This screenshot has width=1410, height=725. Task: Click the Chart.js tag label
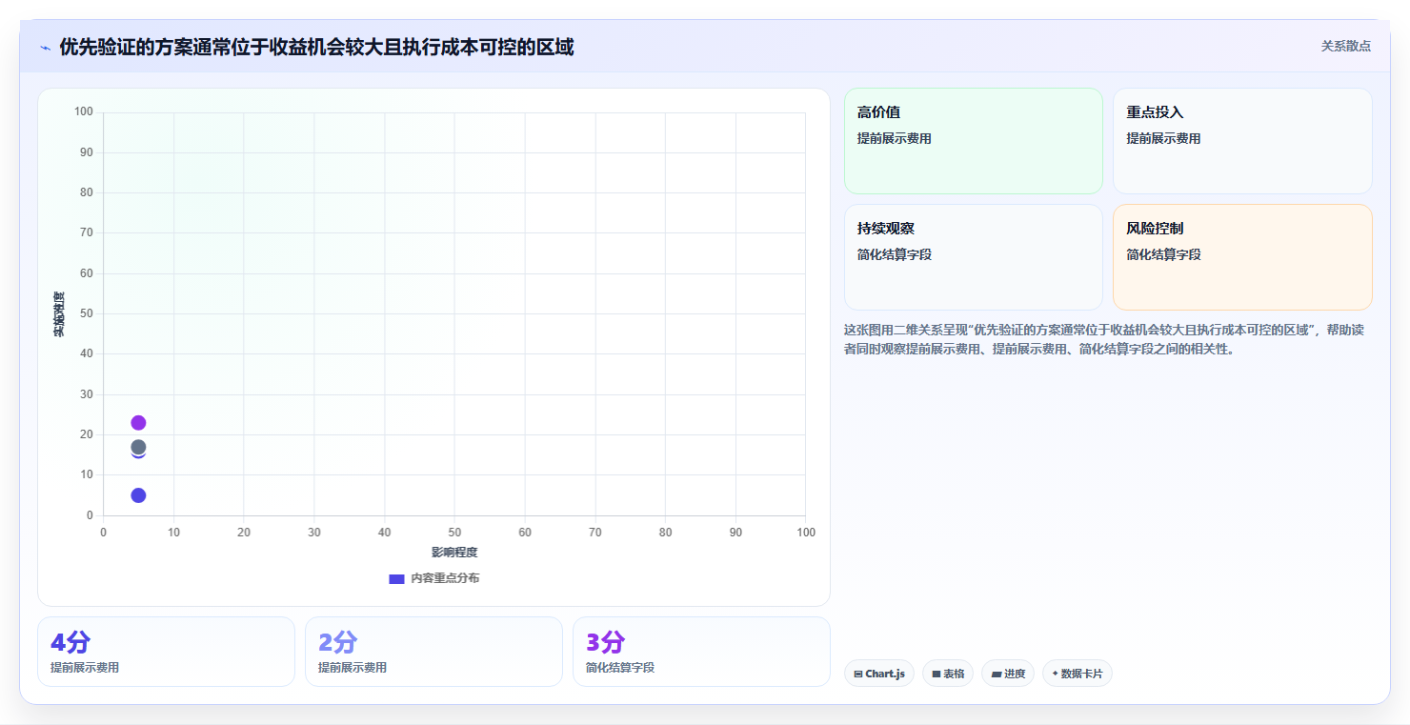pos(885,674)
